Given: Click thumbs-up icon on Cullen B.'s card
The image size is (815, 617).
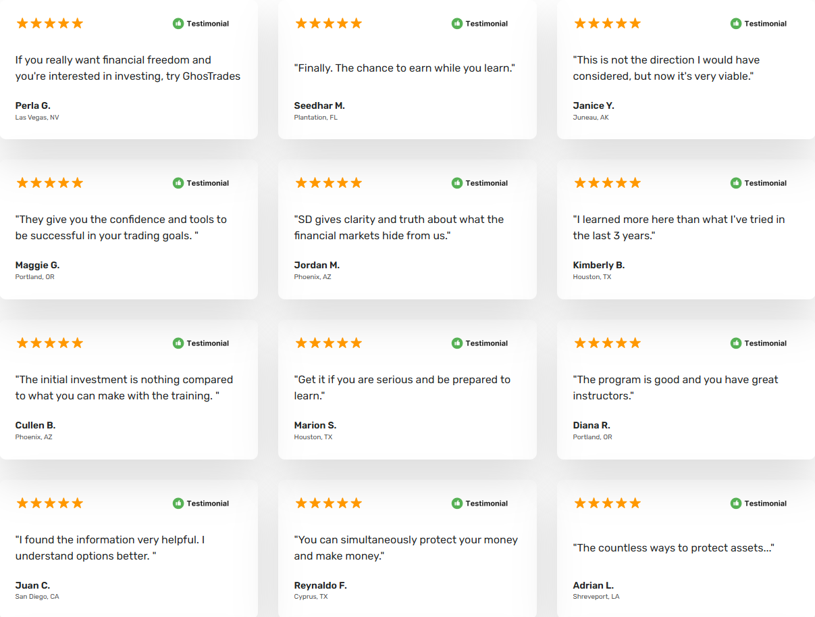Looking at the screenshot, I should [x=178, y=343].
